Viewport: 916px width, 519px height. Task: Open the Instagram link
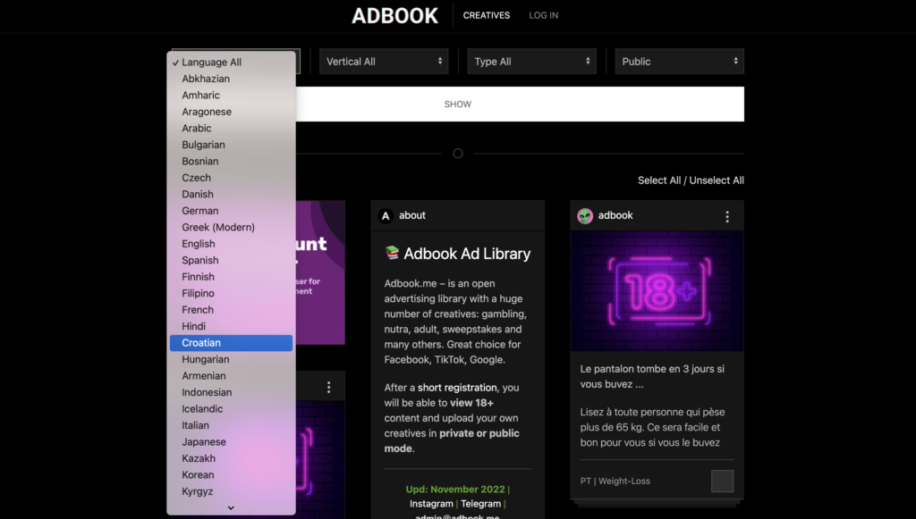[431, 504]
